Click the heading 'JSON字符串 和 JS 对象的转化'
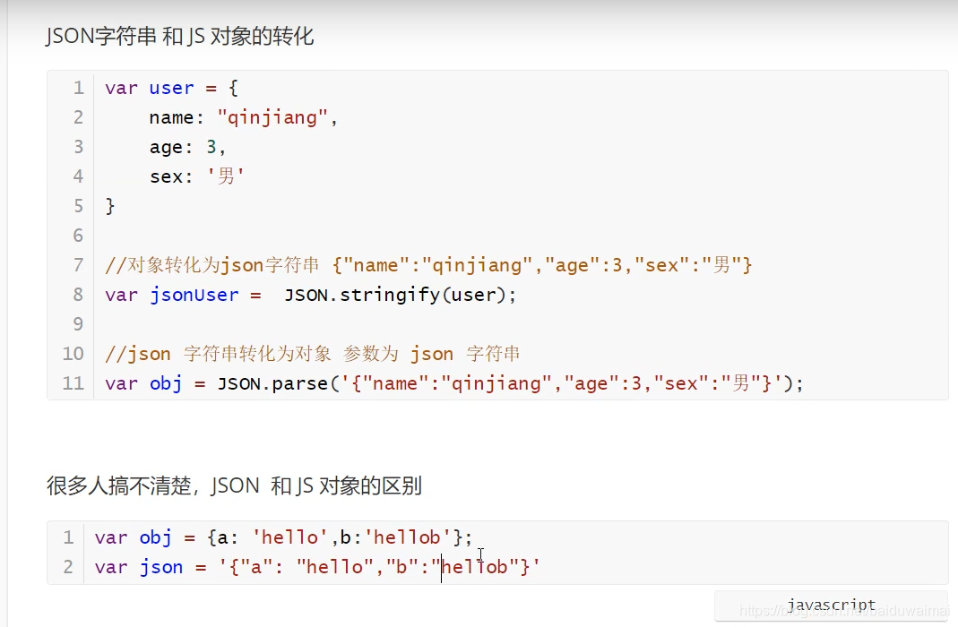The height and width of the screenshot is (627, 958). [179, 37]
